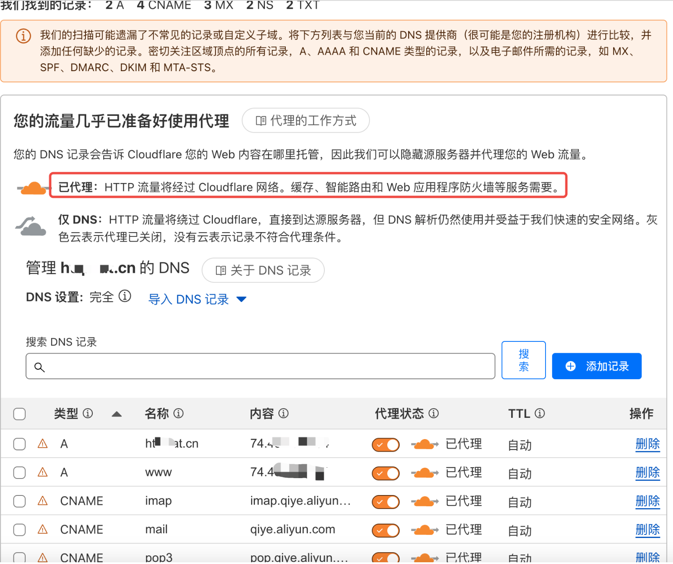Screen dimensions: 673x564
Task: Click the info icon beside 类型 column header
Action: tap(88, 413)
